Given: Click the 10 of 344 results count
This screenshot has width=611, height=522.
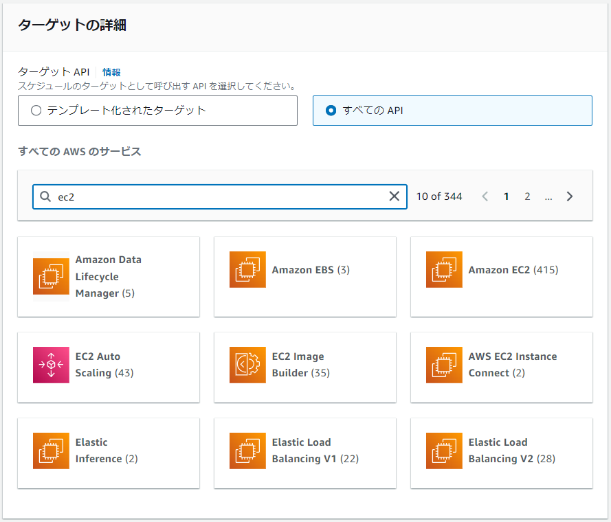Looking at the screenshot, I should tap(439, 196).
